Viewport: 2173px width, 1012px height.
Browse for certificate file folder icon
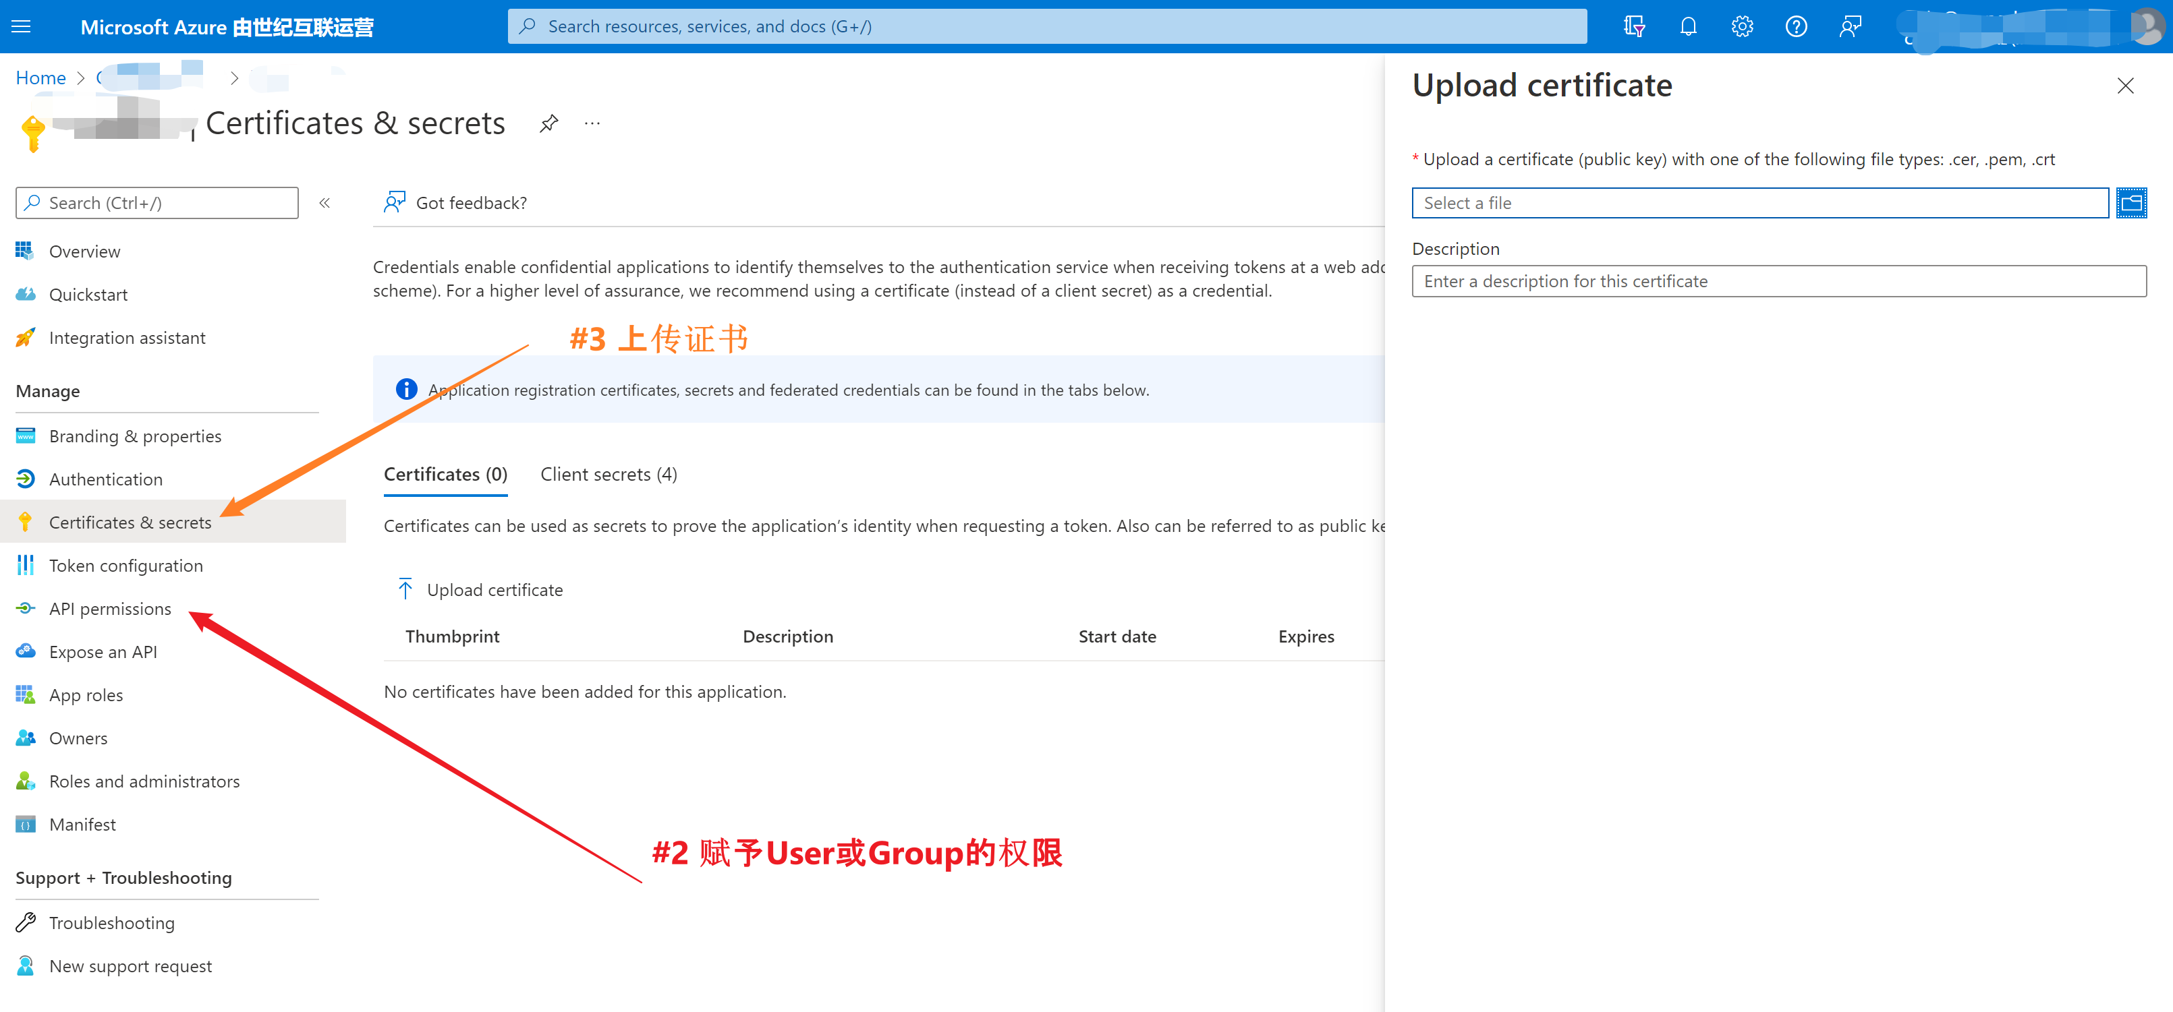[2130, 202]
